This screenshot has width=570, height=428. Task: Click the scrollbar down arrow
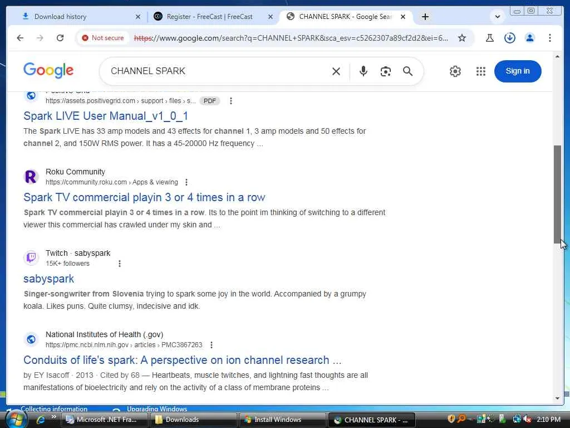tap(558, 398)
